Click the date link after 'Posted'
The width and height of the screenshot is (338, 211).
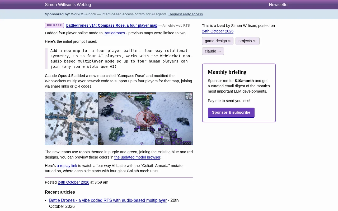tap(73, 183)
